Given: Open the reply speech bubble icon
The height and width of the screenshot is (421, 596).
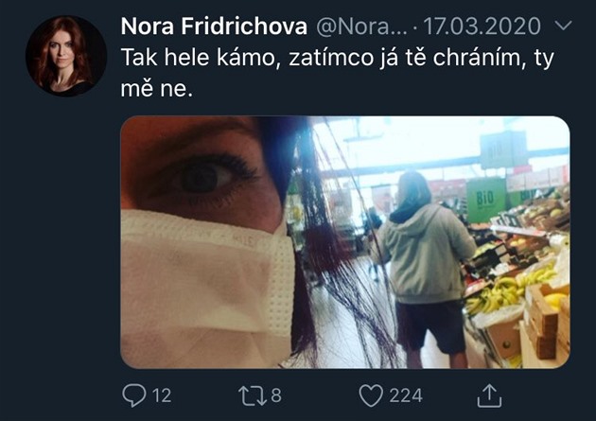Looking at the screenshot, I should point(134,395).
